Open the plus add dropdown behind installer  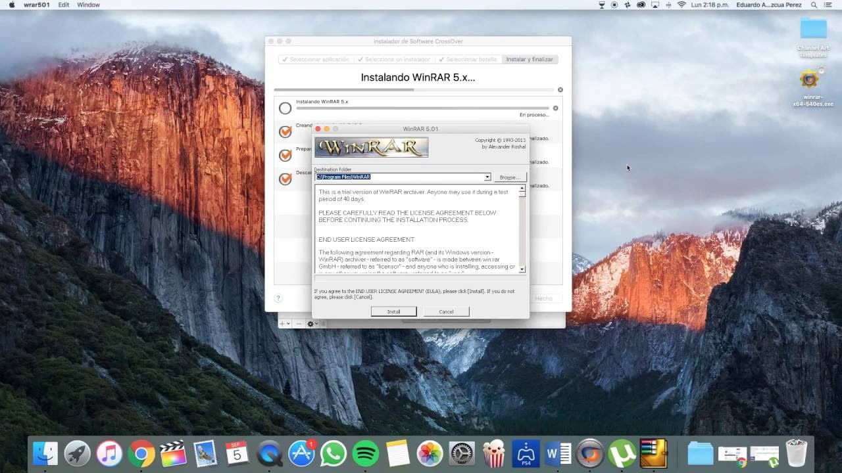click(284, 324)
